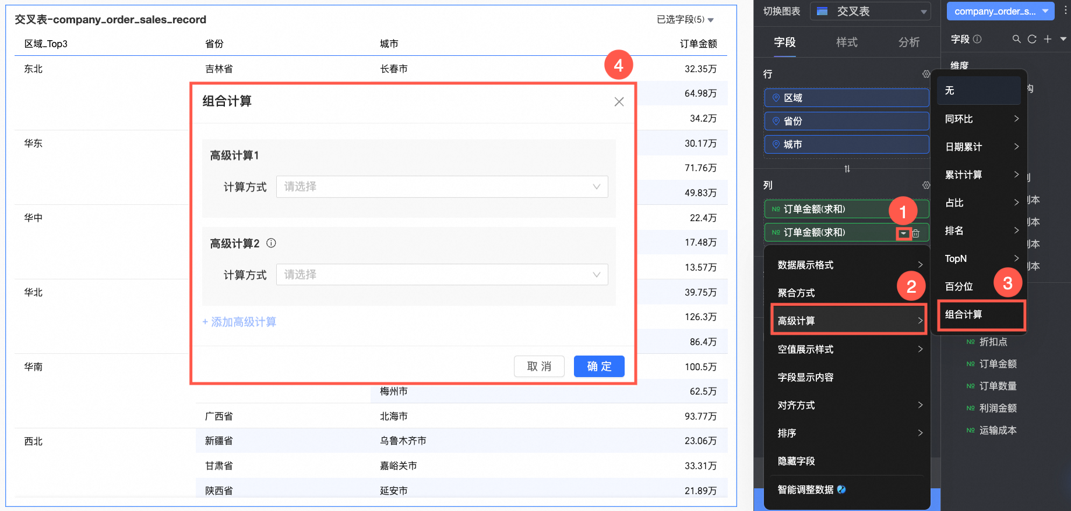Switch to the 样式 tab
The height and width of the screenshot is (511, 1071).
click(x=847, y=42)
